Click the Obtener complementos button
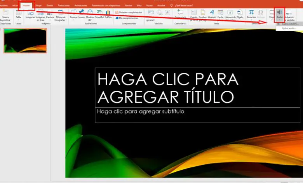 point(129,12)
